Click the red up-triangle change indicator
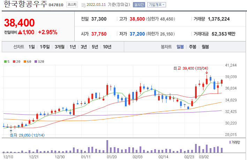Image resolution: width=247 pixels, height=160 pixels. click(20, 32)
